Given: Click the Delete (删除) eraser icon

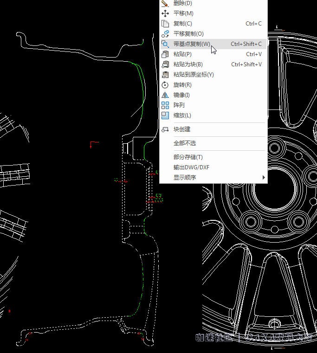Looking at the screenshot, I should (165, 3).
